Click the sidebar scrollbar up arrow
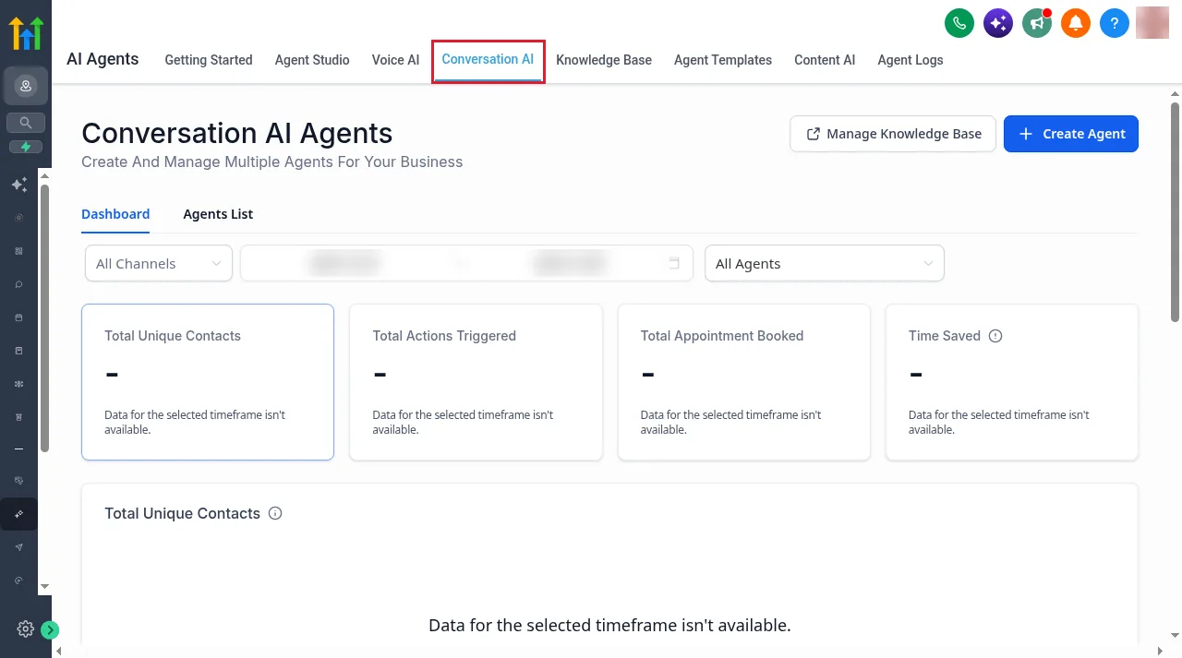Screen dimensions: 1182x658 tap(44, 174)
